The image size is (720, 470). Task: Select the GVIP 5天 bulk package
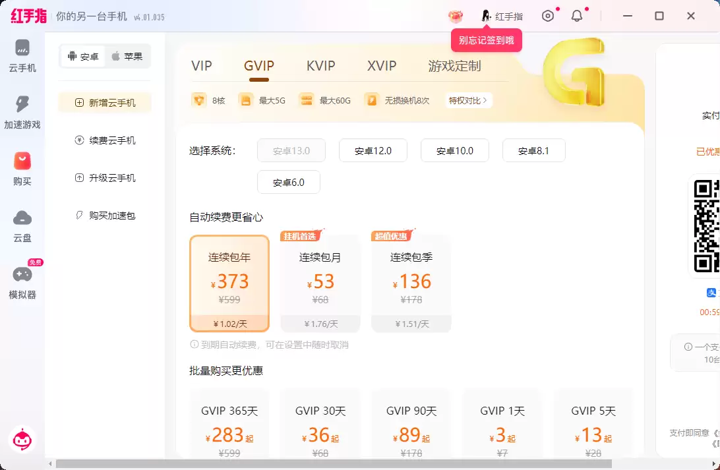[x=593, y=423]
